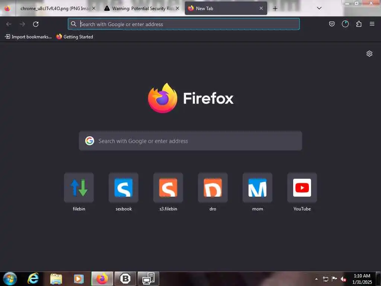Reload the current page
The width and height of the screenshot is (381, 286).
pos(36,24)
